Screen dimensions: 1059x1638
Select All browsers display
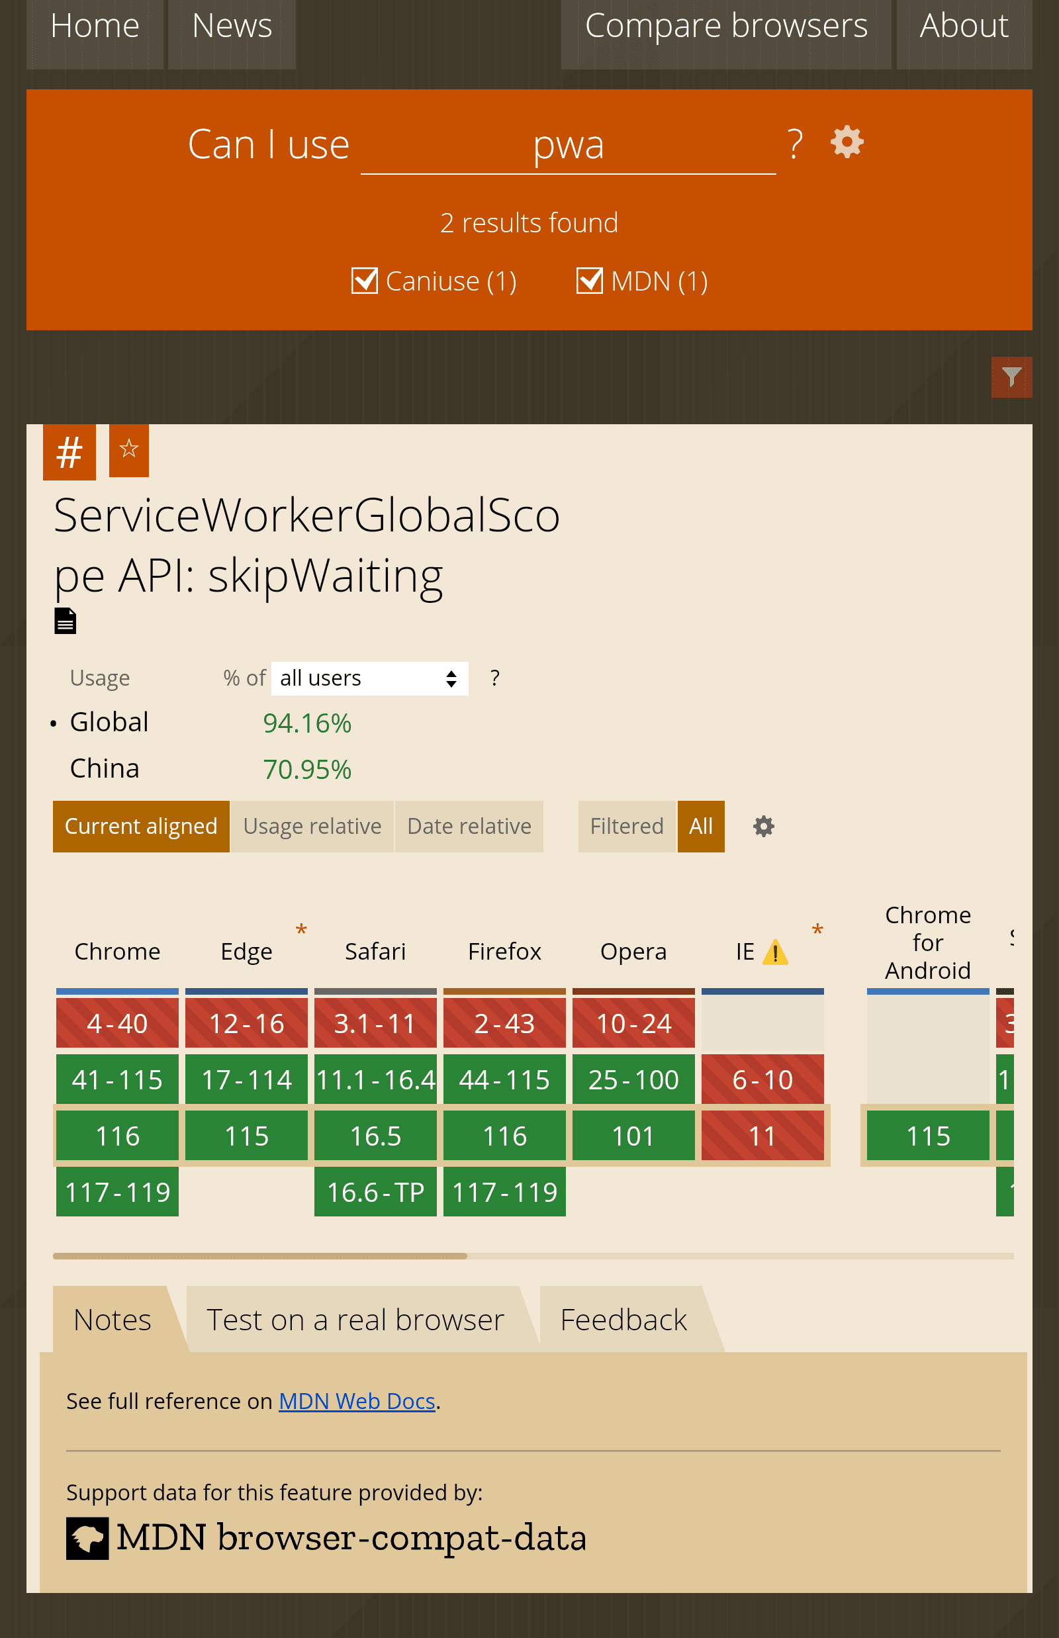click(x=701, y=826)
